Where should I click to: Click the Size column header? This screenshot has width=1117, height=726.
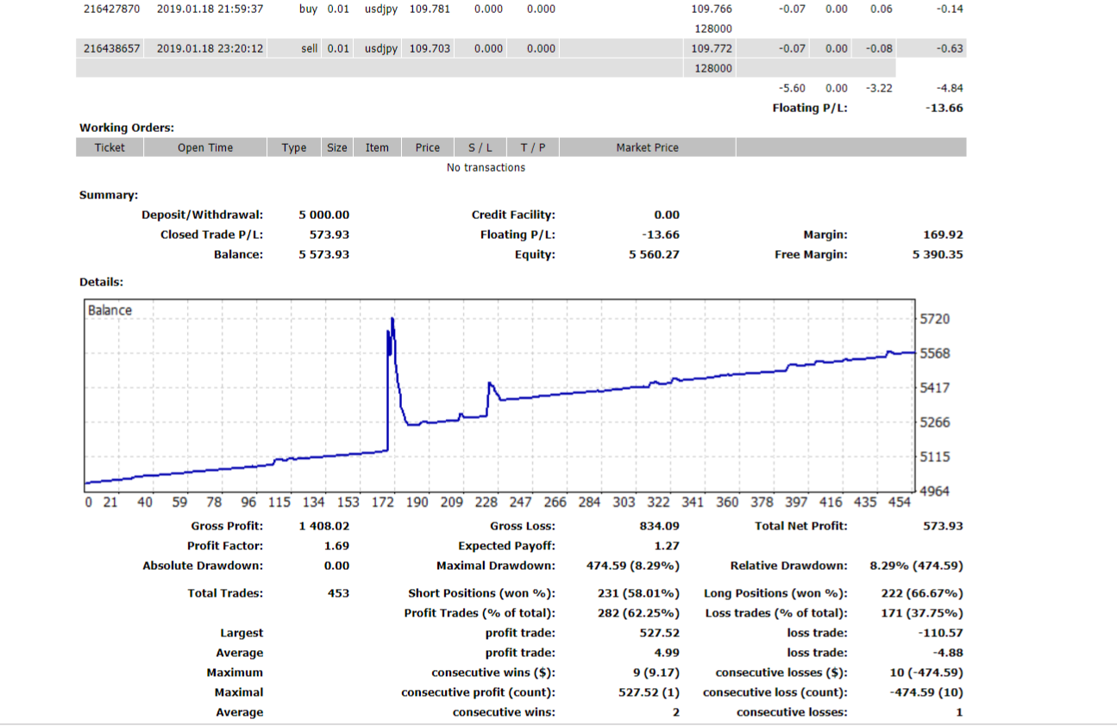[337, 147]
